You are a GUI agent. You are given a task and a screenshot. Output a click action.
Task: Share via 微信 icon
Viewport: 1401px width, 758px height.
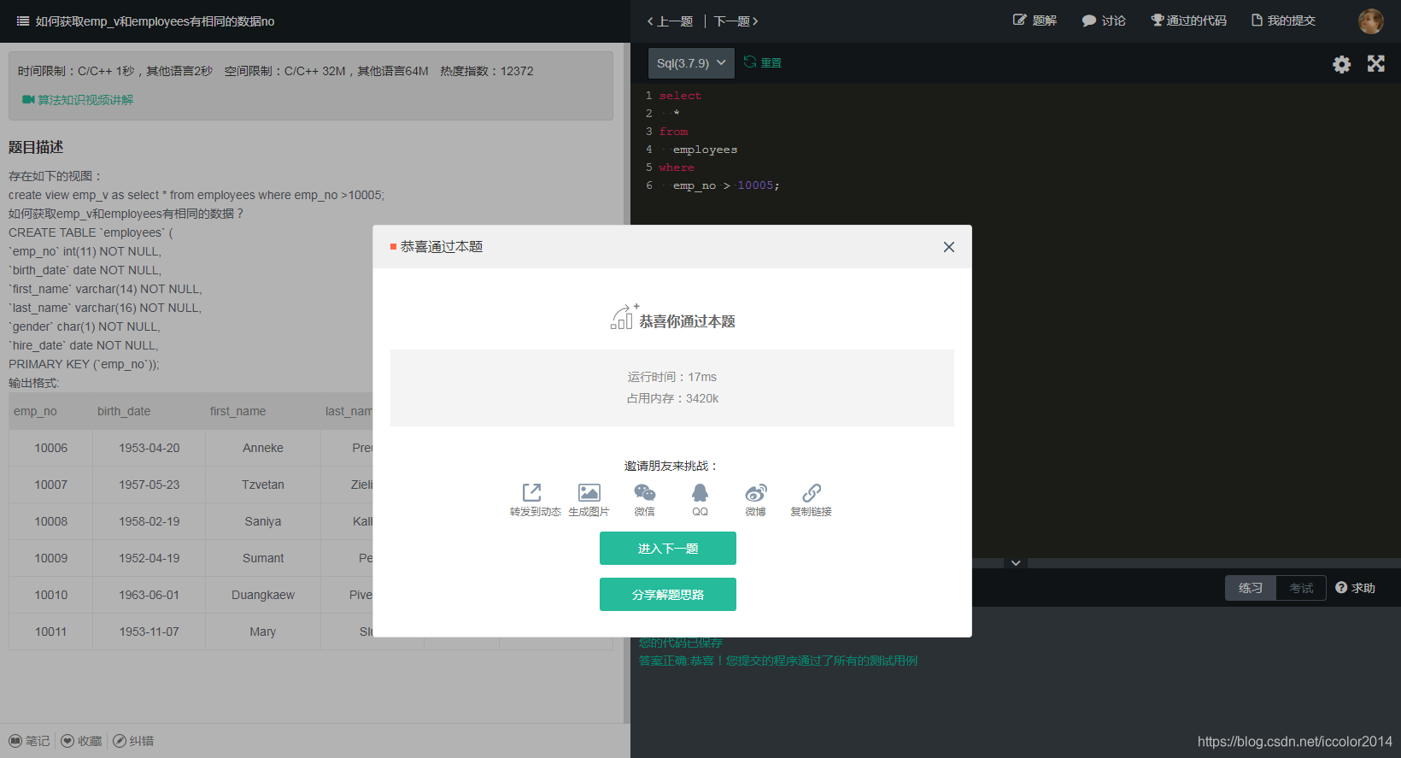645,492
